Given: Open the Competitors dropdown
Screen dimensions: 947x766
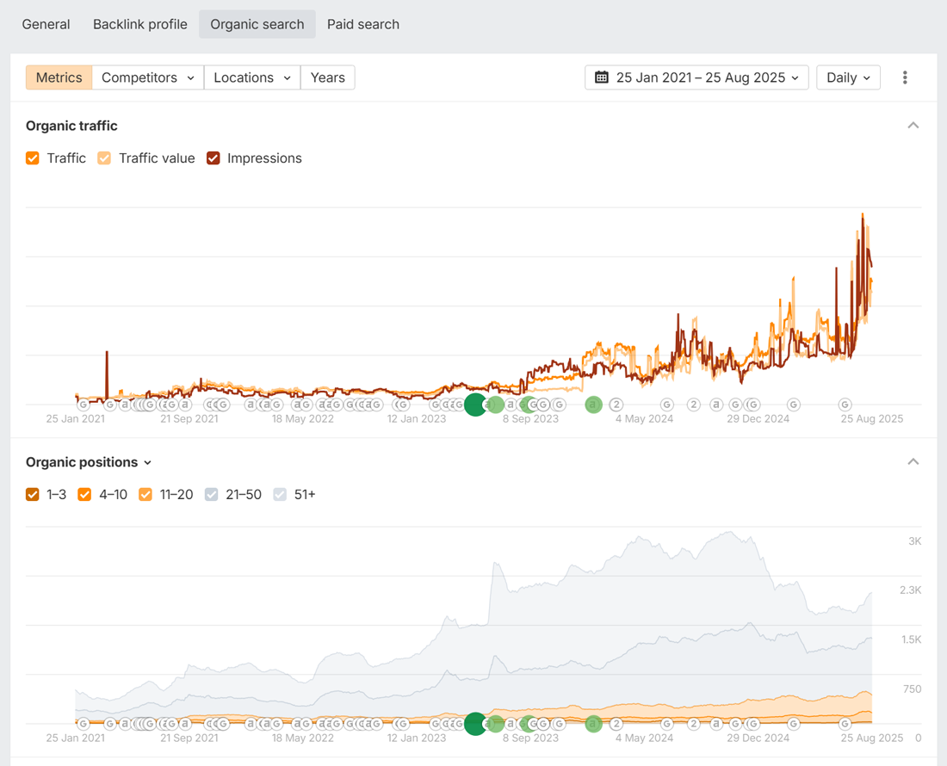Looking at the screenshot, I should 147,77.
